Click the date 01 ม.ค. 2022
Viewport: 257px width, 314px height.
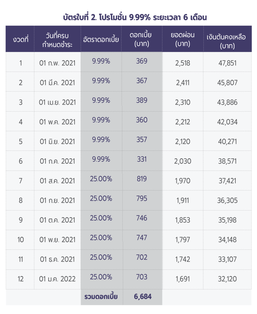tap(57, 279)
